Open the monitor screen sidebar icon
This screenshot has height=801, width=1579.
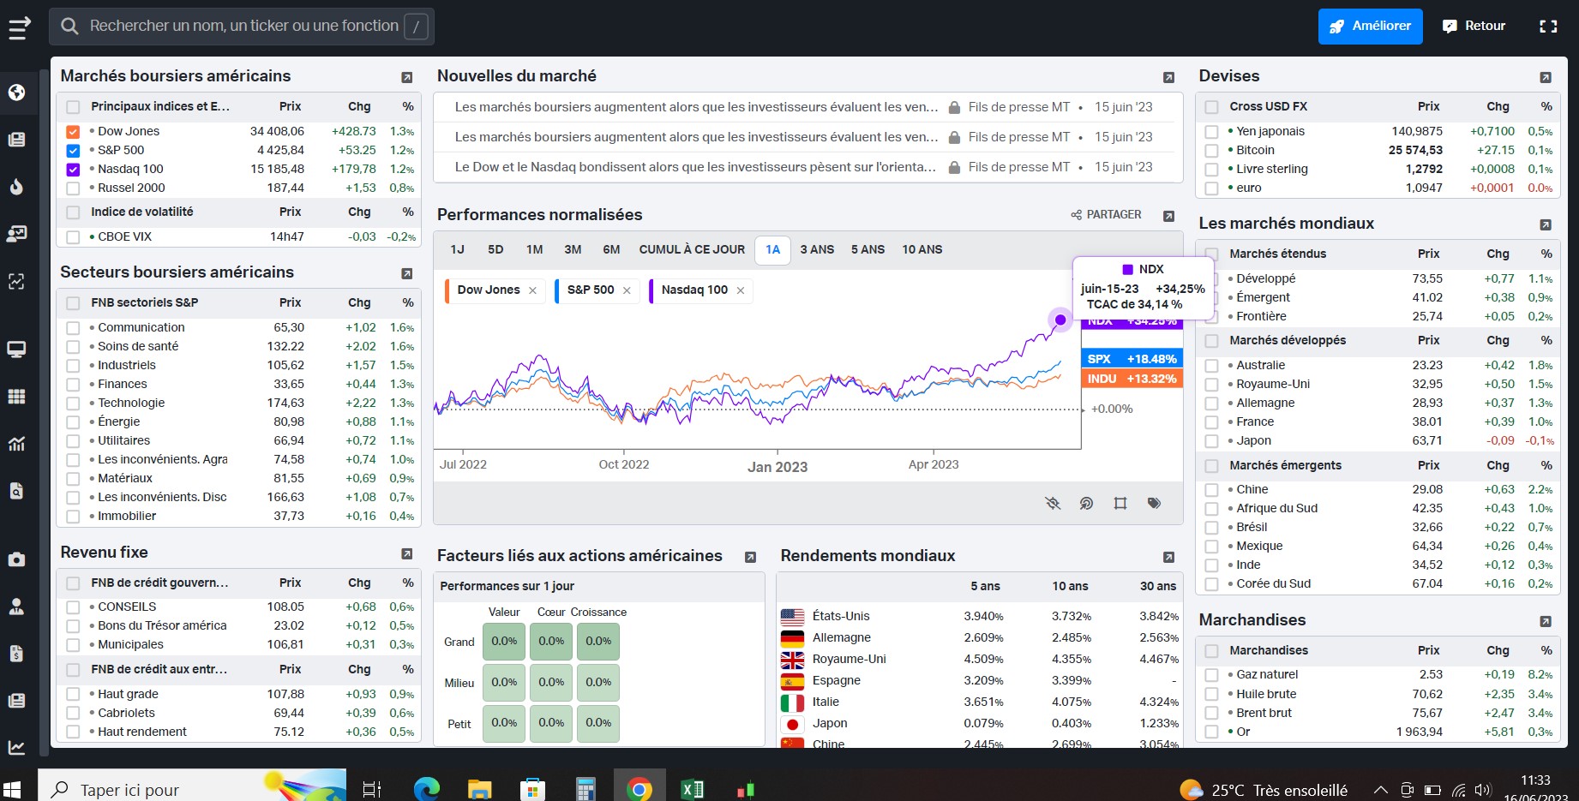(x=16, y=350)
